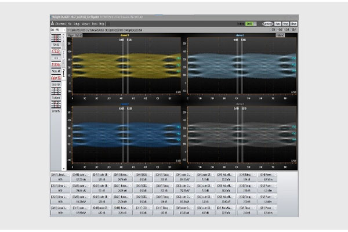Click the last eye icon above Linearity label
348x232 pixels.
tap(56, 104)
